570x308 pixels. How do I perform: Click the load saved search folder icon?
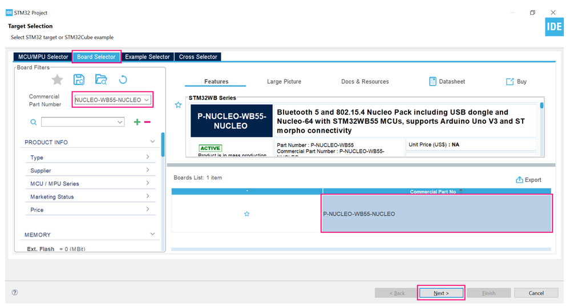click(x=101, y=79)
